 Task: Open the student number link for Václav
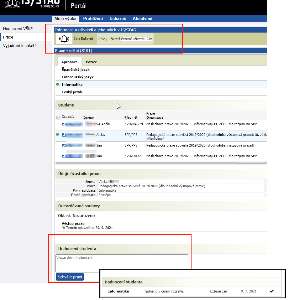point(72,135)
